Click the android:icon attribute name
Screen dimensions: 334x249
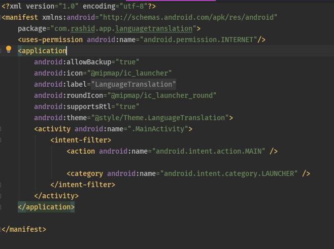coord(58,73)
